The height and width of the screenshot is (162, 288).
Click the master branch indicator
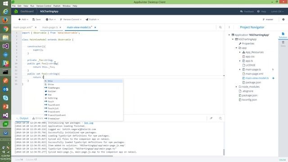[x=268, y=19]
